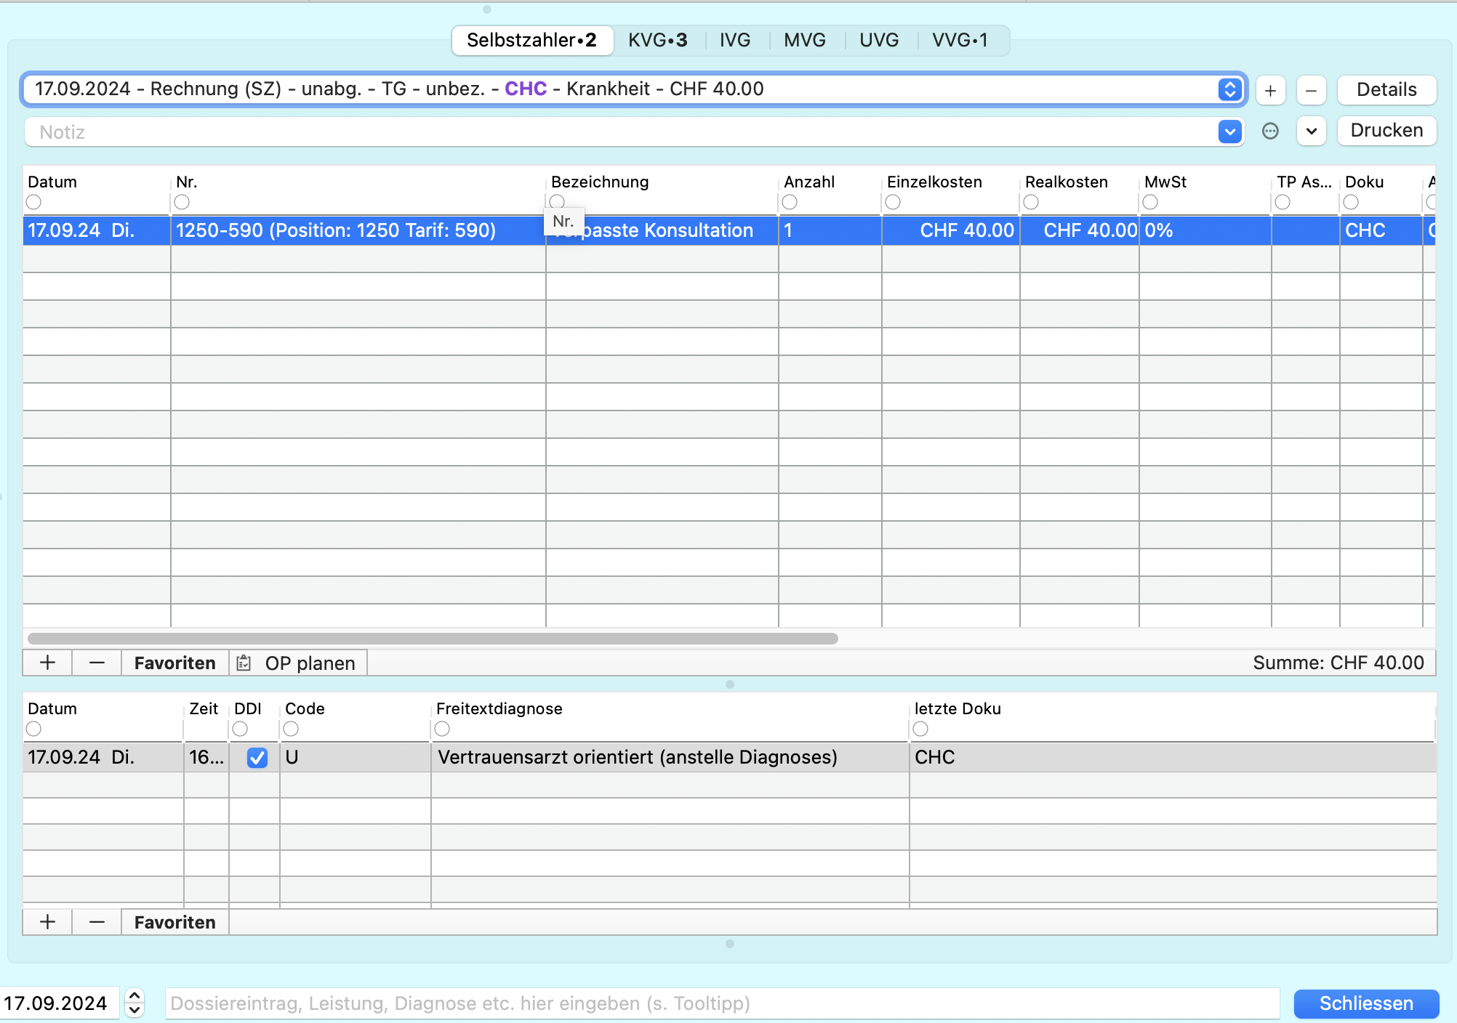The image size is (1457, 1023).
Task: Click the letzte Doku CHC cell
Action: pos(1172,757)
